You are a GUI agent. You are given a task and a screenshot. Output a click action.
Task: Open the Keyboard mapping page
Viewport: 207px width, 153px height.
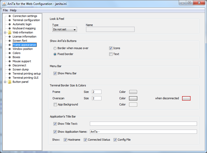click(x=24, y=28)
